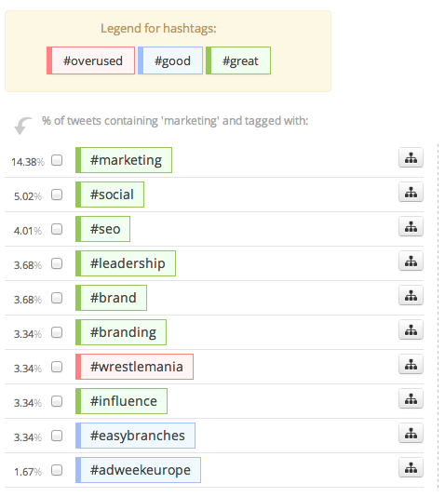Click the #leadership hashtag label
Viewport: 445px width, 497px height.
[126, 263]
